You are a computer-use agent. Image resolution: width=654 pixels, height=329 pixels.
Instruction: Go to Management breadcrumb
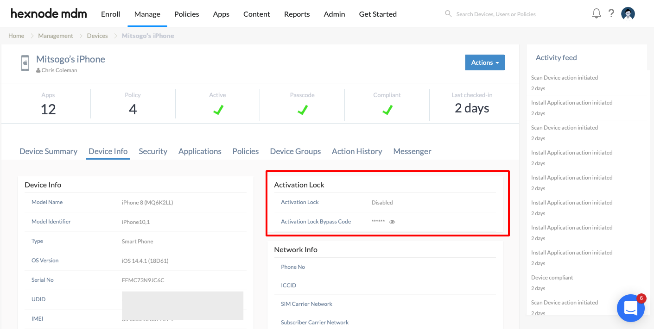coord(56,36)
